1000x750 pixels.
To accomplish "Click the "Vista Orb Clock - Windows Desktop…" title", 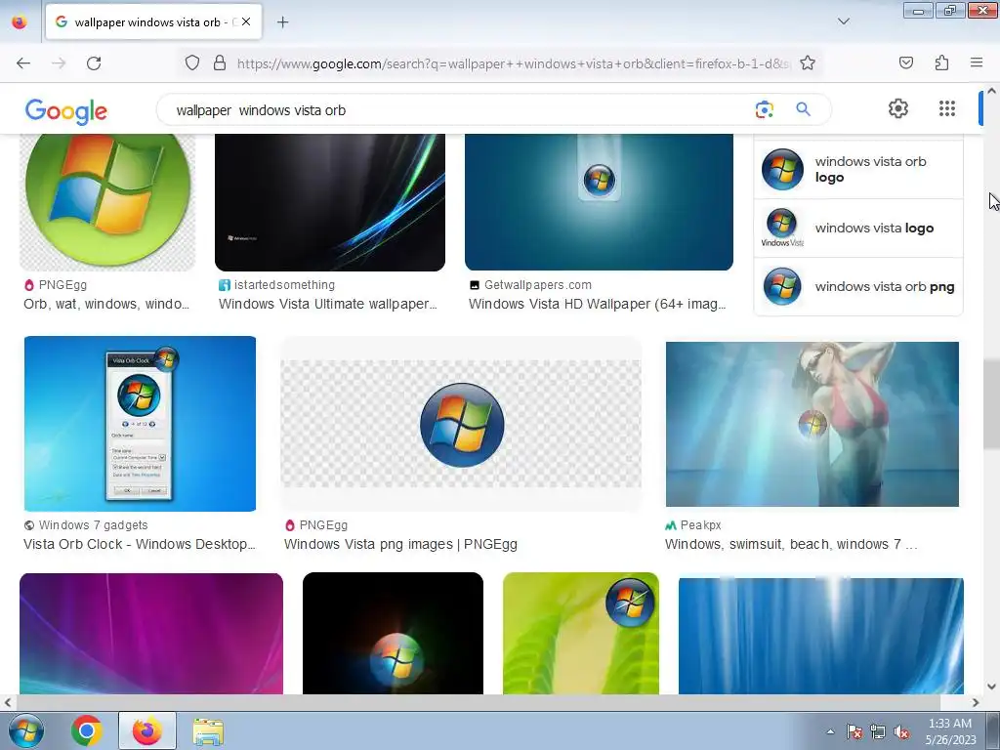I will point(139,545).
